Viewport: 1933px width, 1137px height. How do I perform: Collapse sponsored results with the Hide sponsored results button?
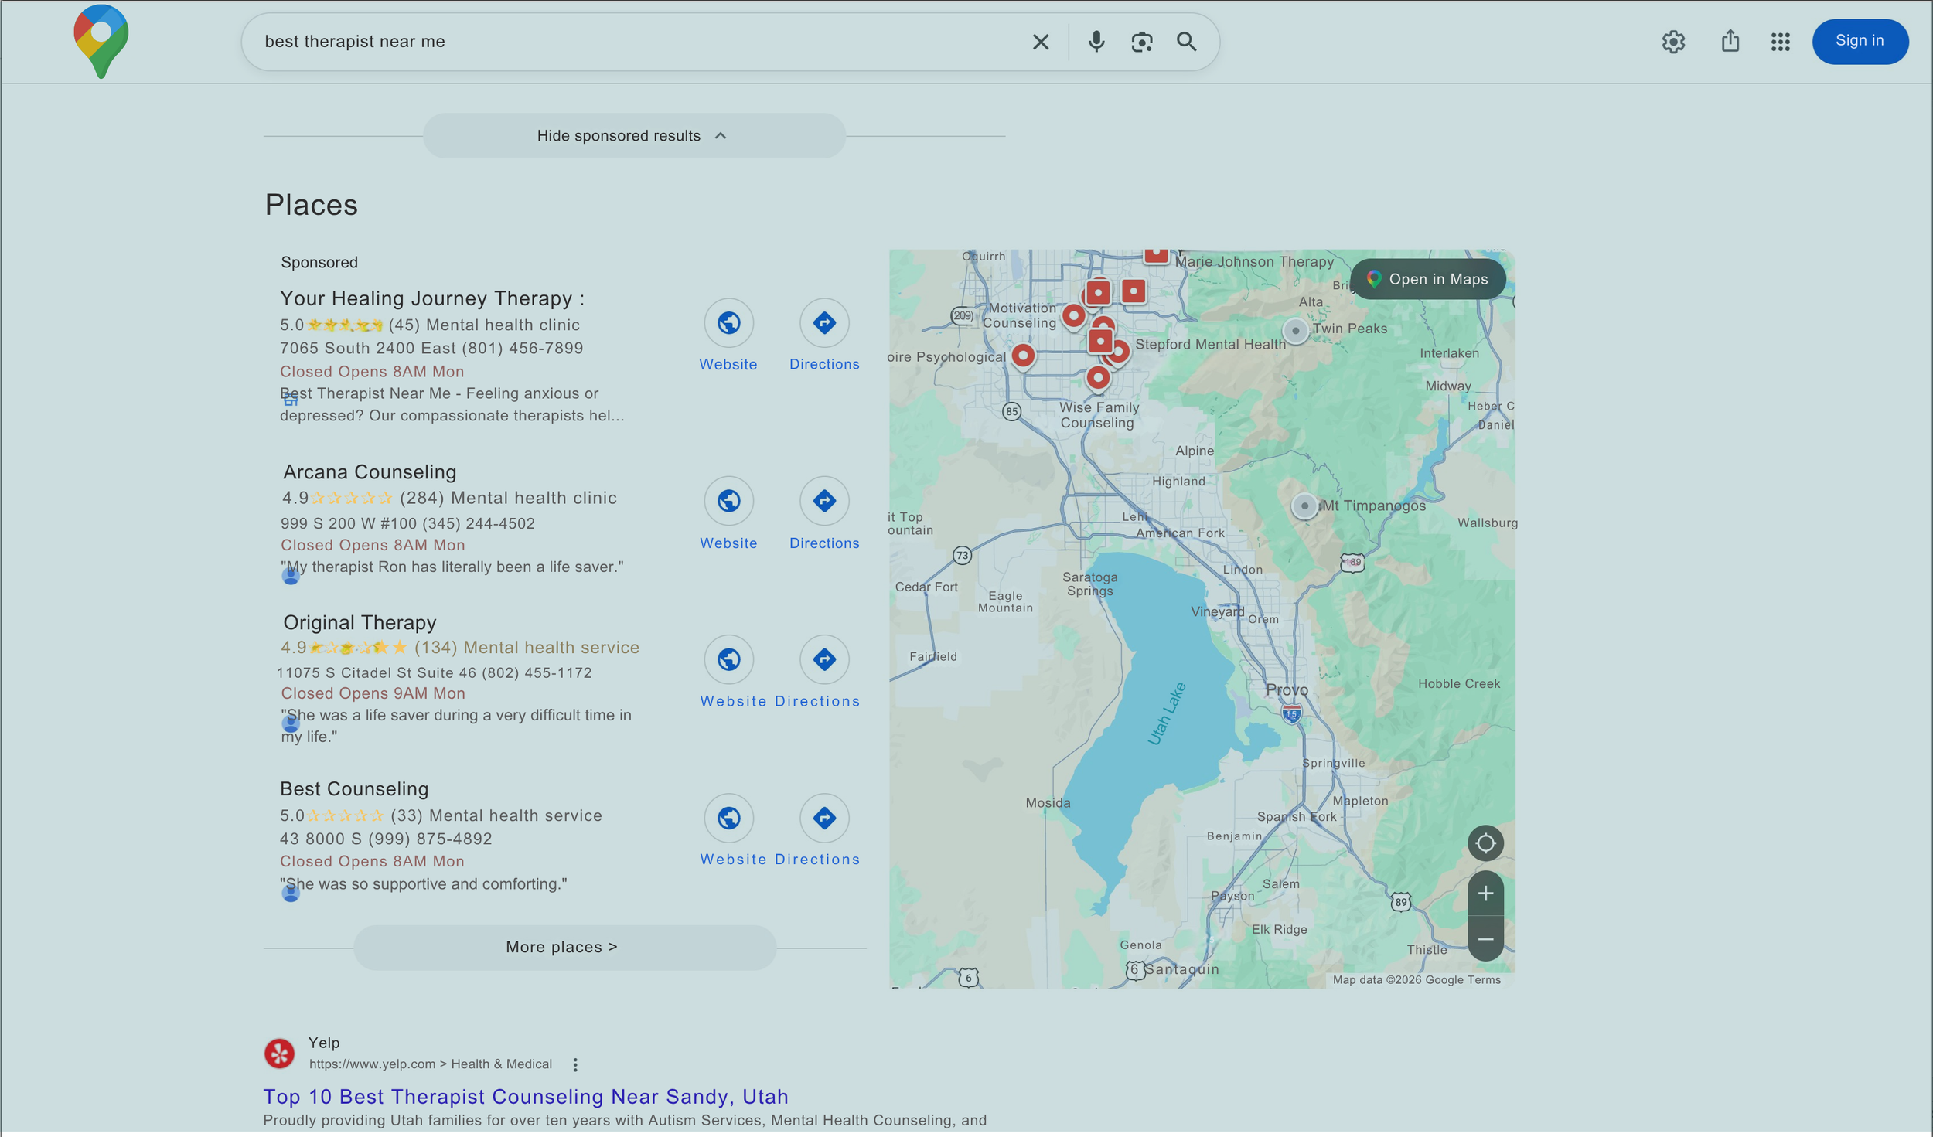pos(634,136)
